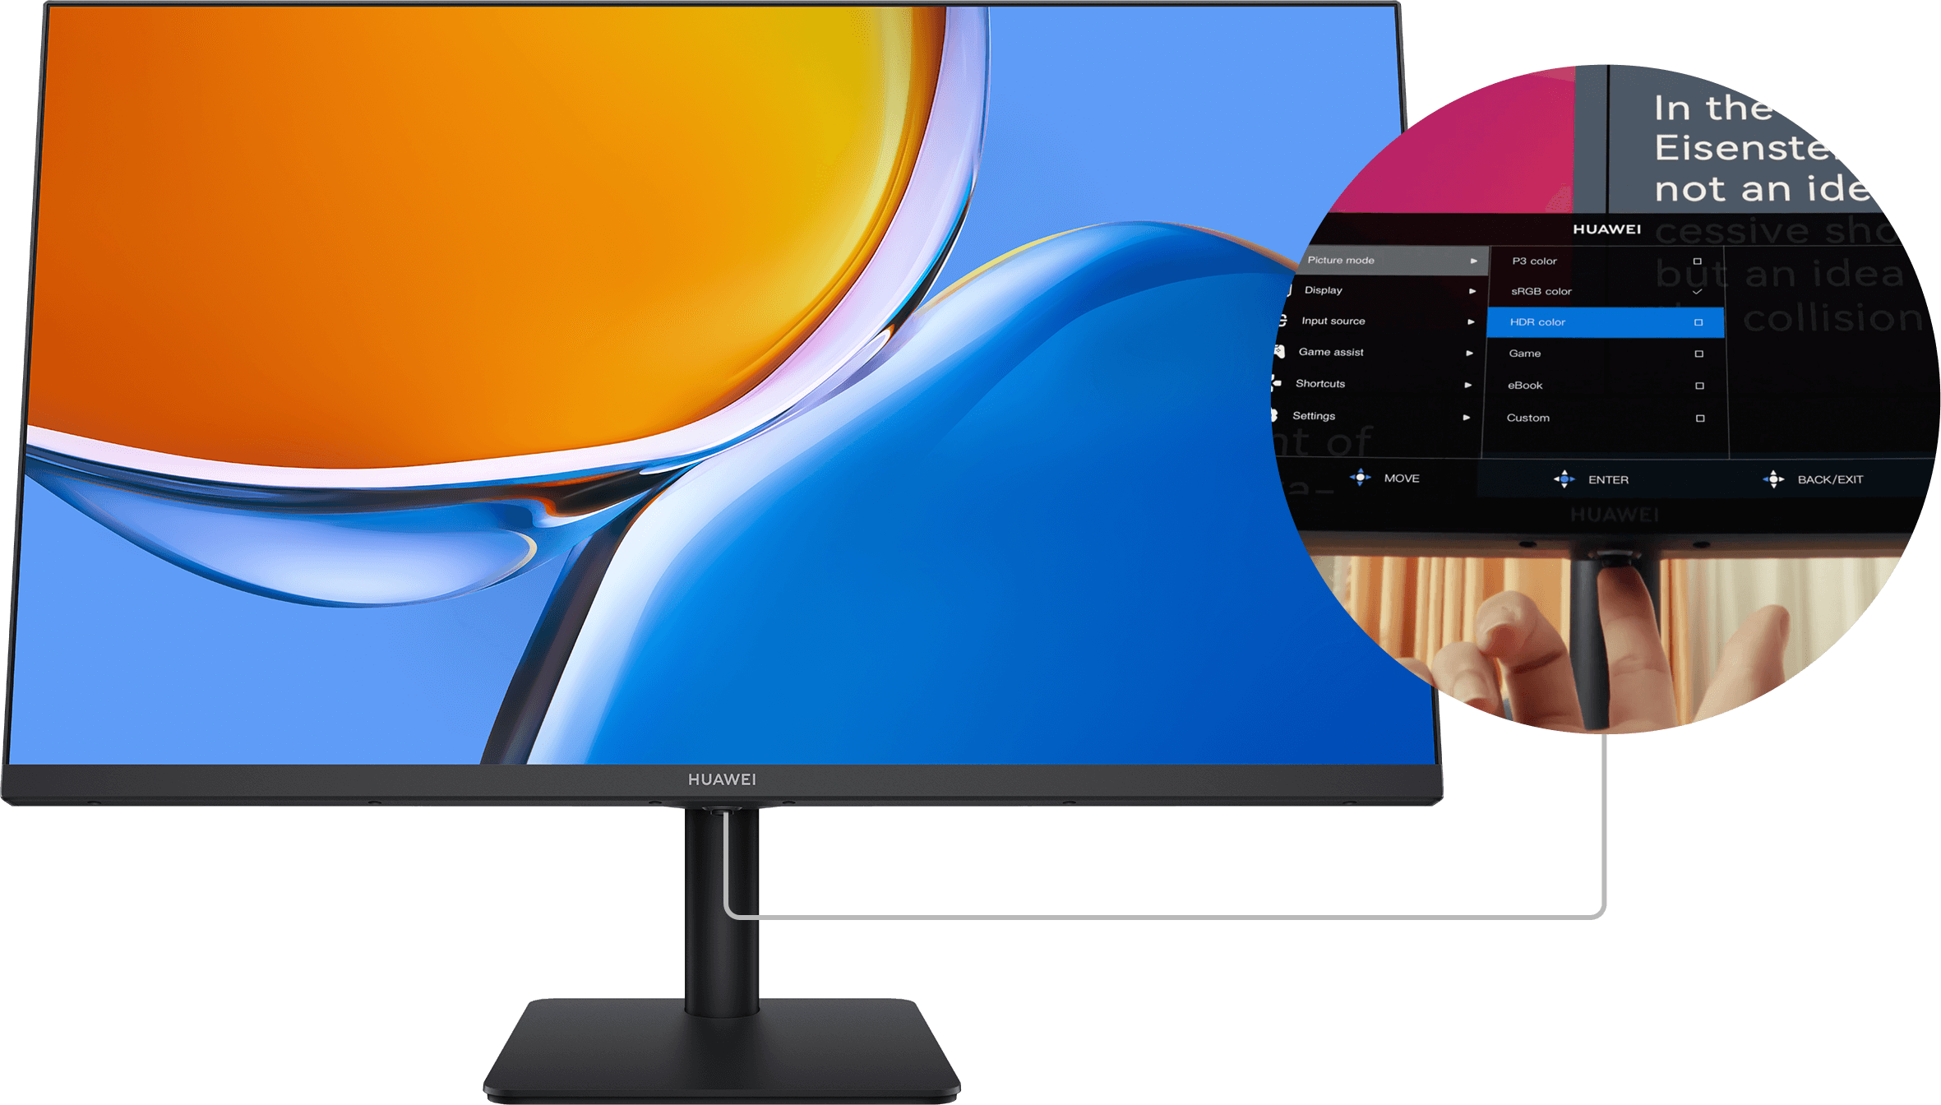The image size is (1941, 1105).
Task: Toggle the sRGB color mode checkbox
Action: pyautogui.click(x=1697, y=290)
